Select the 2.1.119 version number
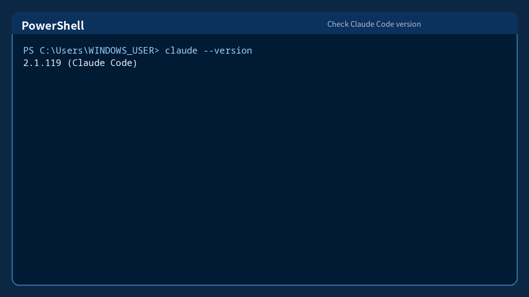 point(42,63)
